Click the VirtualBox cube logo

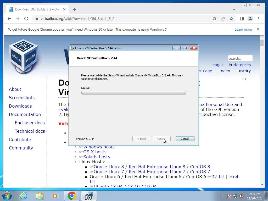[x=23, y=57]
